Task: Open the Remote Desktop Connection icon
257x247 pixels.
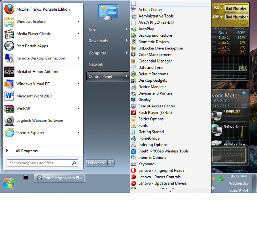Action: (9, 58)
